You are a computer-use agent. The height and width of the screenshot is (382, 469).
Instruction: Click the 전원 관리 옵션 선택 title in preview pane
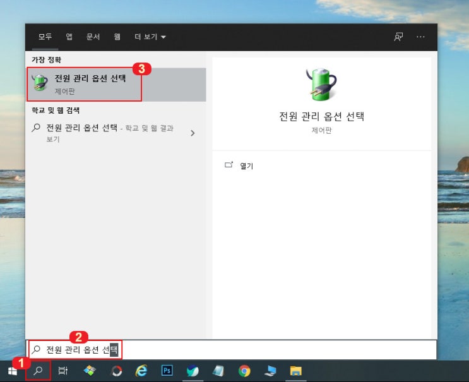pos(321,116)
